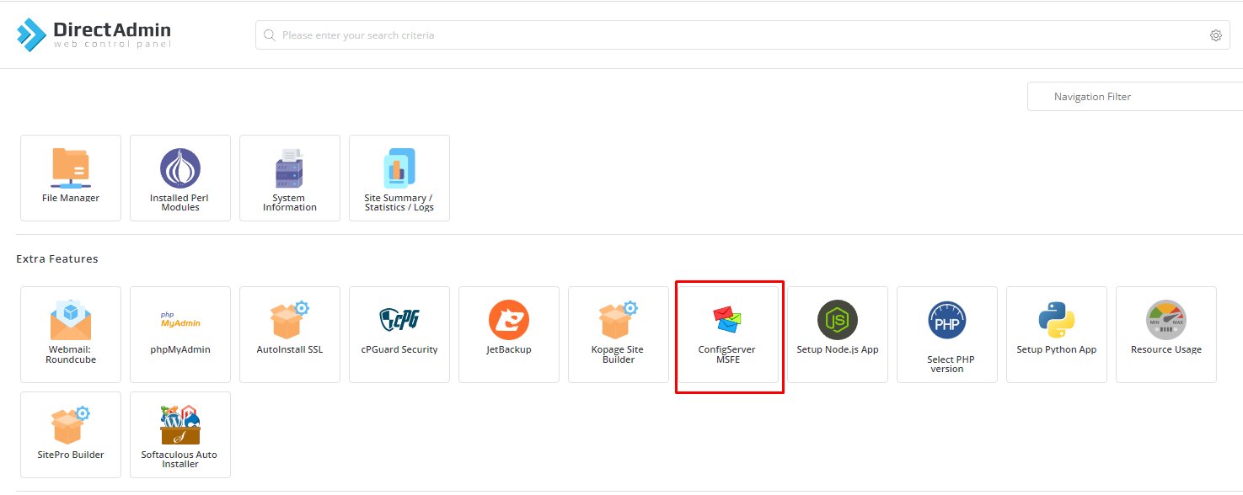The height and width of the screenshot is (495, 1243).
Task: Open the phpMyAdmin logo icon
Action: [x=180, y=320]
